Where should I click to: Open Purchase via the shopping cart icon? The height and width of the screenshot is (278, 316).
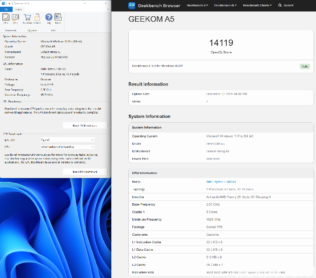tap(27, 17)
